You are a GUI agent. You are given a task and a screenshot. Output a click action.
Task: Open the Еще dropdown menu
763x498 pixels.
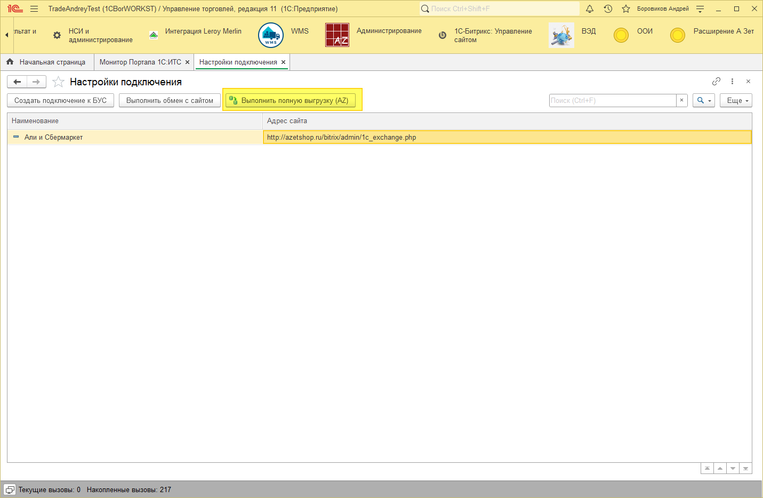coord(736,100)
